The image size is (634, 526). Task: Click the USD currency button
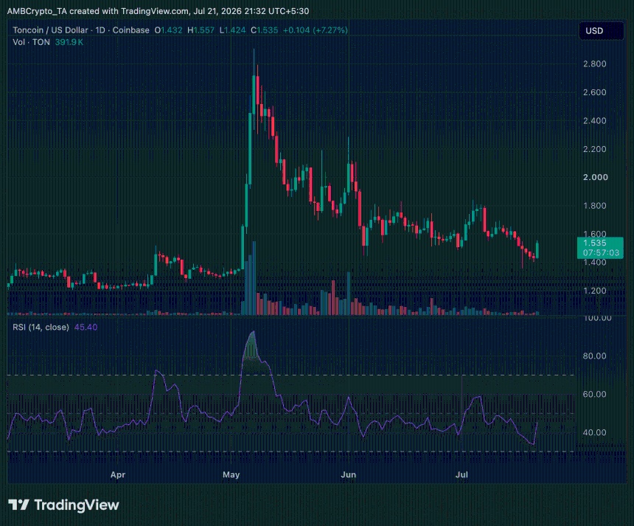point(601,31)
